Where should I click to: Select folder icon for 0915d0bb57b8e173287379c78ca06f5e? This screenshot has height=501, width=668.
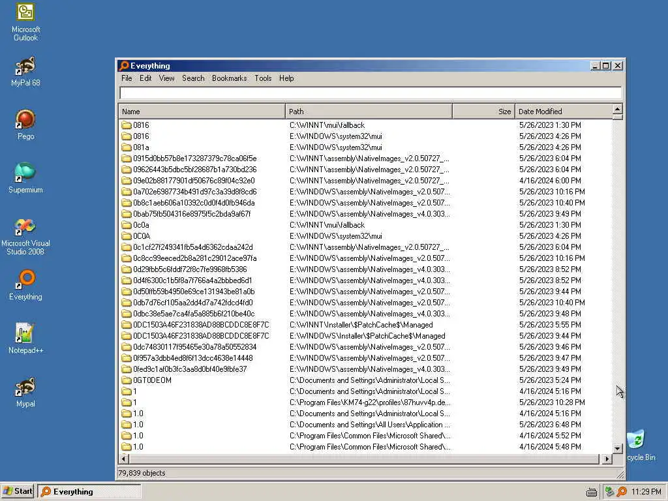[126, 159]
